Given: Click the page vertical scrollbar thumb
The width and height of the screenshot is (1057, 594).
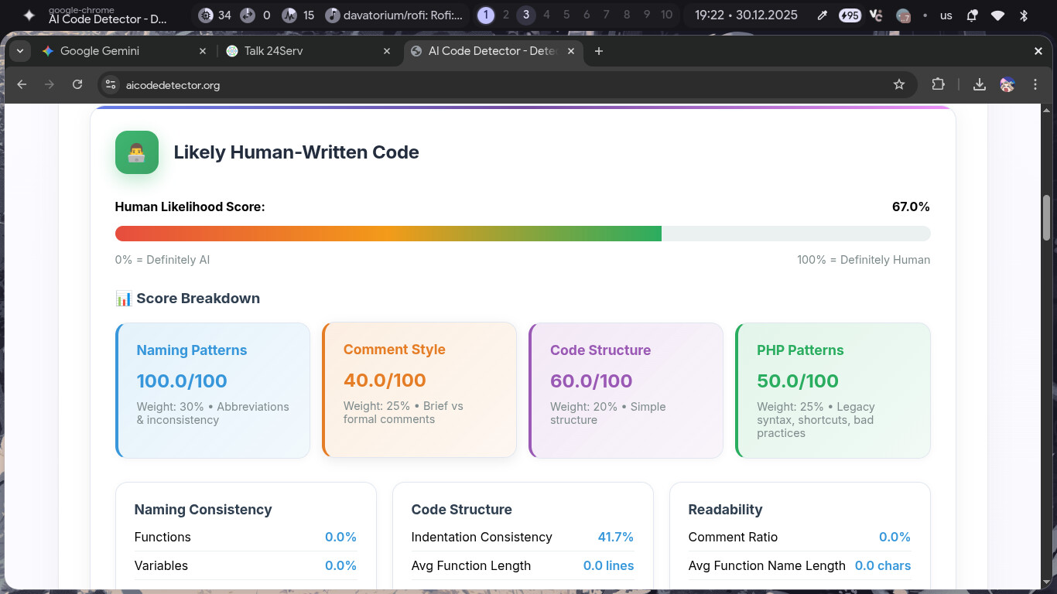Looking at the screenshot, I should [1046, 218].
